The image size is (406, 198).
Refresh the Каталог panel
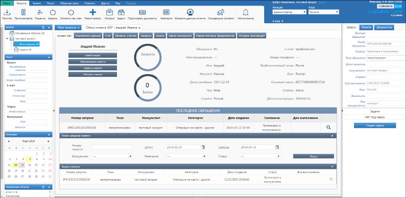click(x=43, y=27)
